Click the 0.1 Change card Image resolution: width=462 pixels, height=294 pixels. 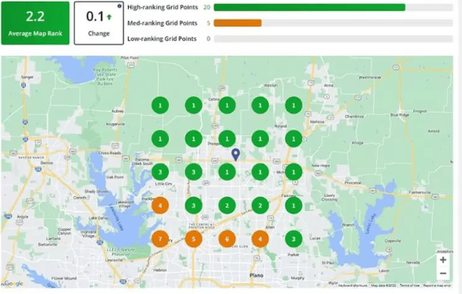(x=98, y=23)
